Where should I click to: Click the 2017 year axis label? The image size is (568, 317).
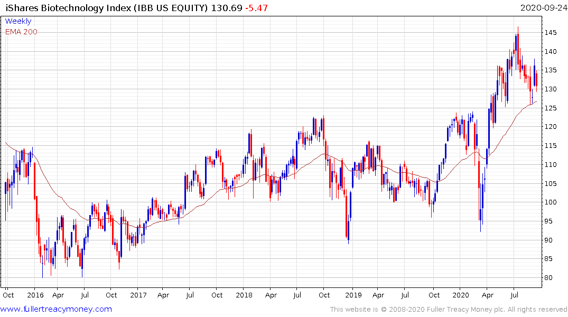(138, 295)
